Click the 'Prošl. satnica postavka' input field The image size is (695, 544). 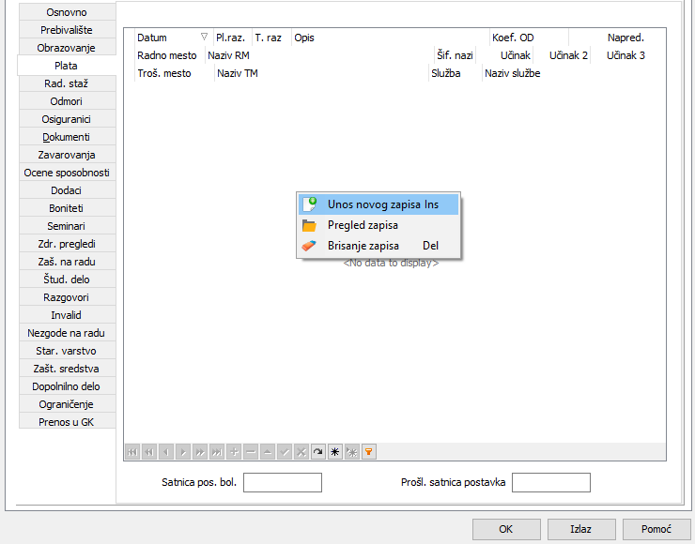550,482
